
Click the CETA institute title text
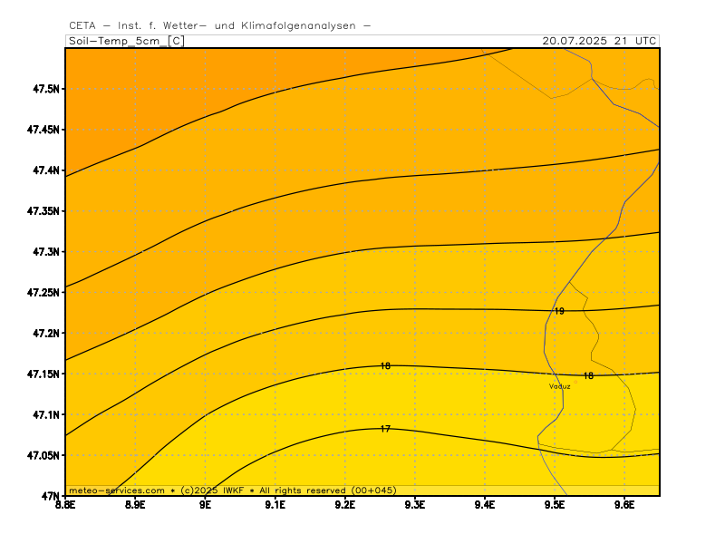tap(219, 26)
